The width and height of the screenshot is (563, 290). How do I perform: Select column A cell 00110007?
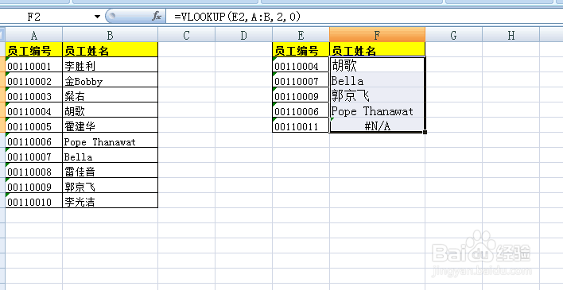pos(33,155)
